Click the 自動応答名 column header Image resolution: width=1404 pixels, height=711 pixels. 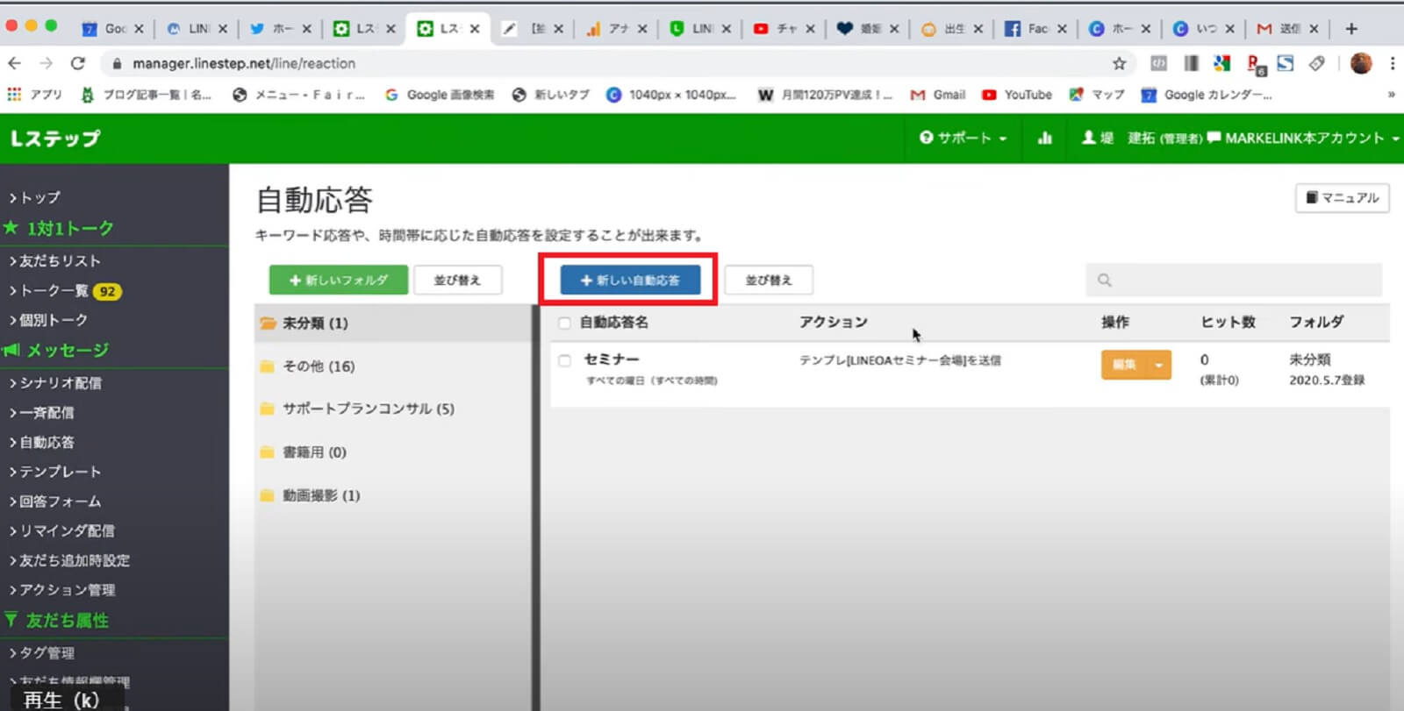click(x=613, y=322)
